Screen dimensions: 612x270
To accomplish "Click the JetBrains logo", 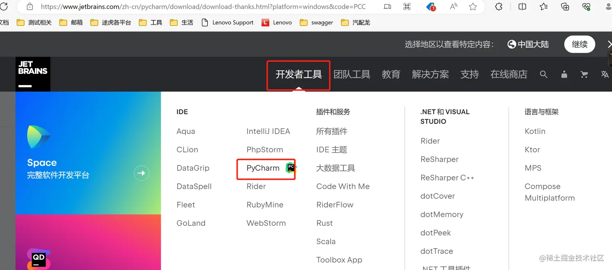I will pyautogui.click(x=33, y=74).
